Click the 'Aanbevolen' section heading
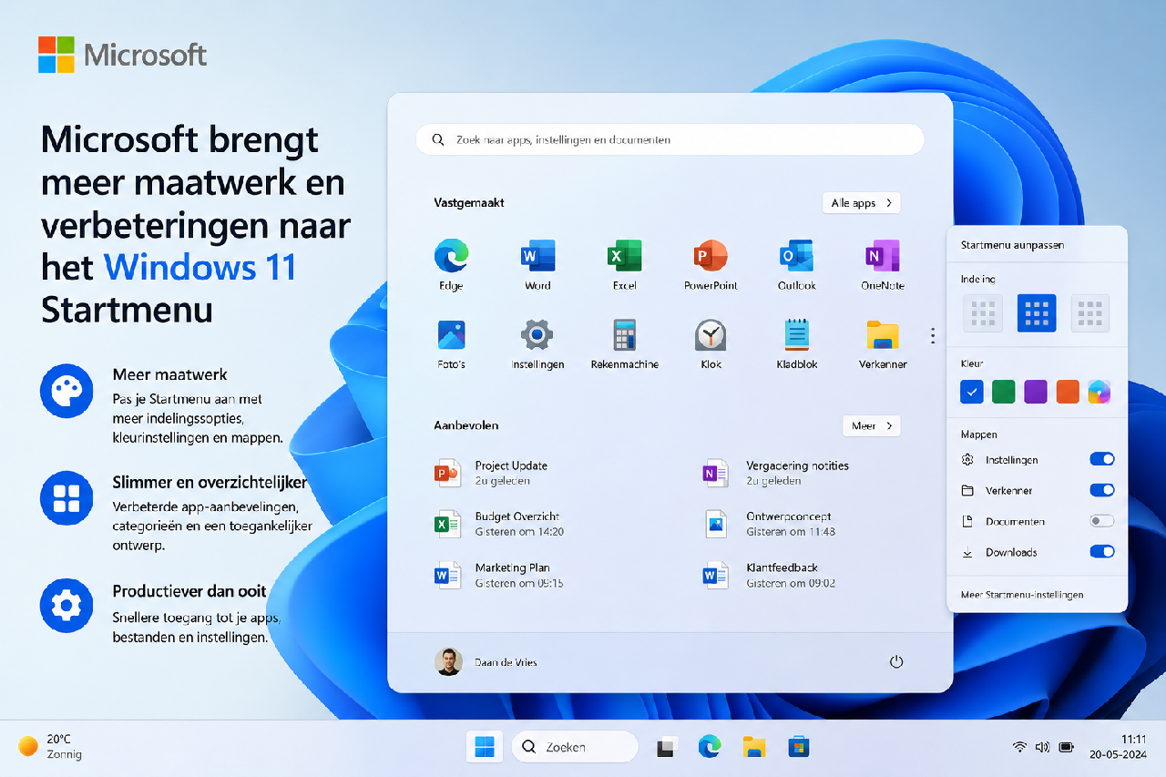This screenshot has width=1166, height=777. tap(466, 425)
